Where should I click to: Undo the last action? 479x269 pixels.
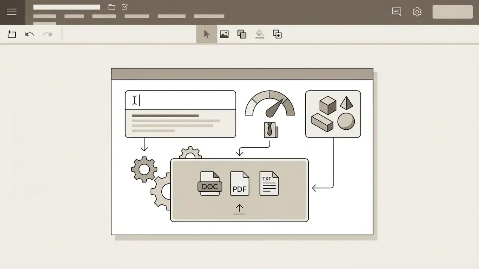[30, 34]
